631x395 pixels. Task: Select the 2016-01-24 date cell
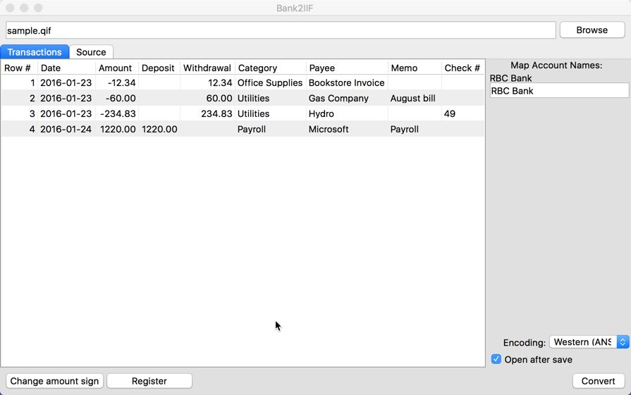click(66, 129)
